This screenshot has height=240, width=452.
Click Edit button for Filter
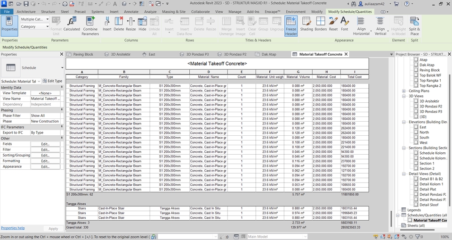point(45,149)
